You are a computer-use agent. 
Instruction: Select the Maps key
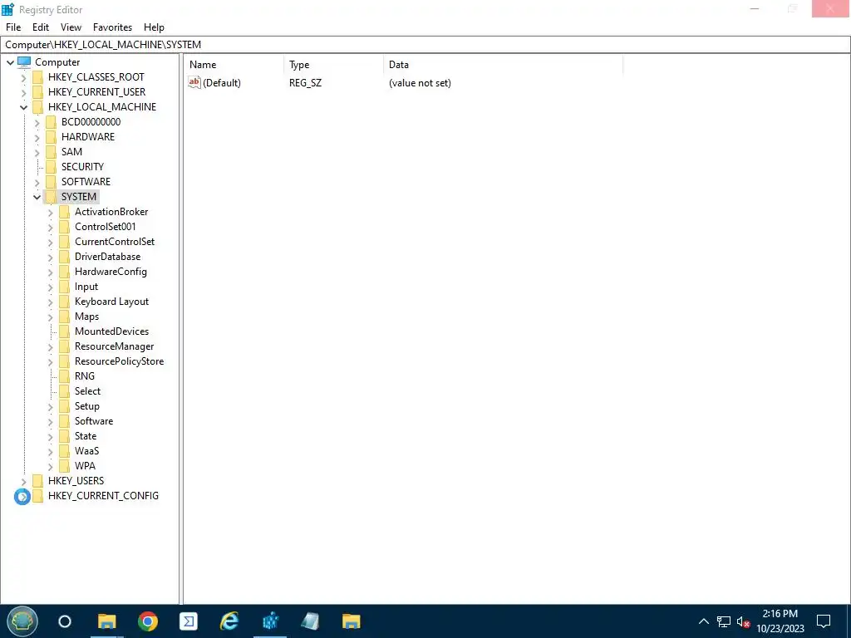tap(86, 317)
